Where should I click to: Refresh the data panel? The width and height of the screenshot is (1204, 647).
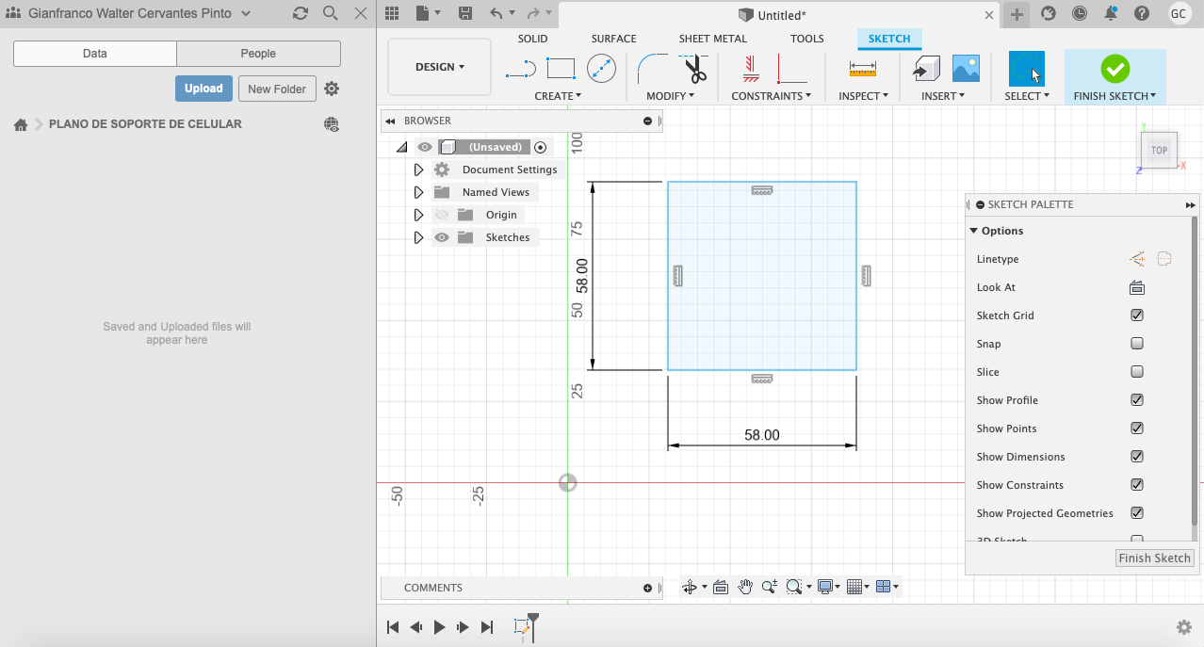point(301,13)
